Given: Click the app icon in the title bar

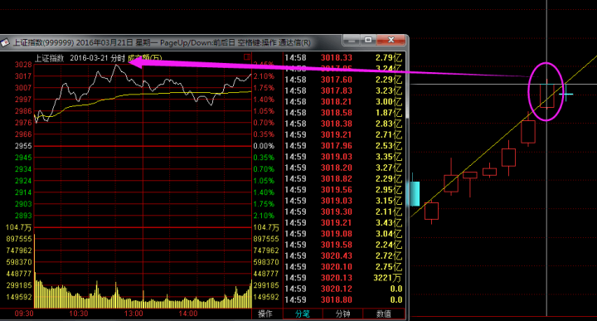Looking at the screenshot, I should tap(5, 42).
